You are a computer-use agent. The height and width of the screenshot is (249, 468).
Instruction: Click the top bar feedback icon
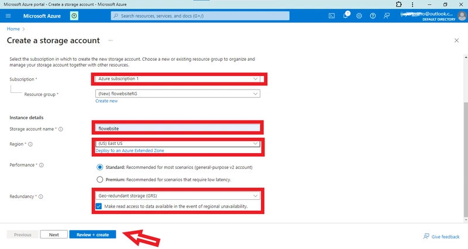coord(387,16)
